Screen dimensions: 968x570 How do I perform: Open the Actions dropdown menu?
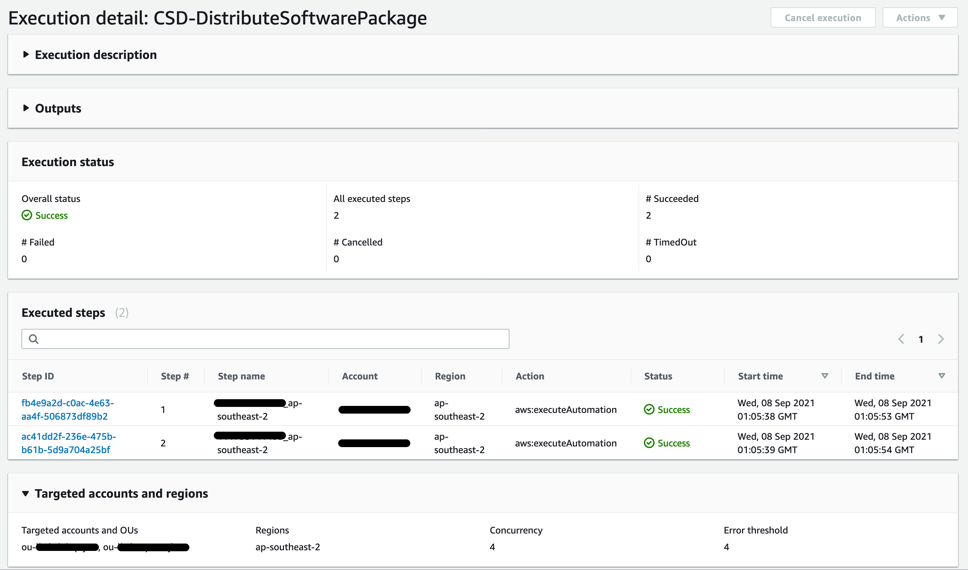(x=919, y=17)
